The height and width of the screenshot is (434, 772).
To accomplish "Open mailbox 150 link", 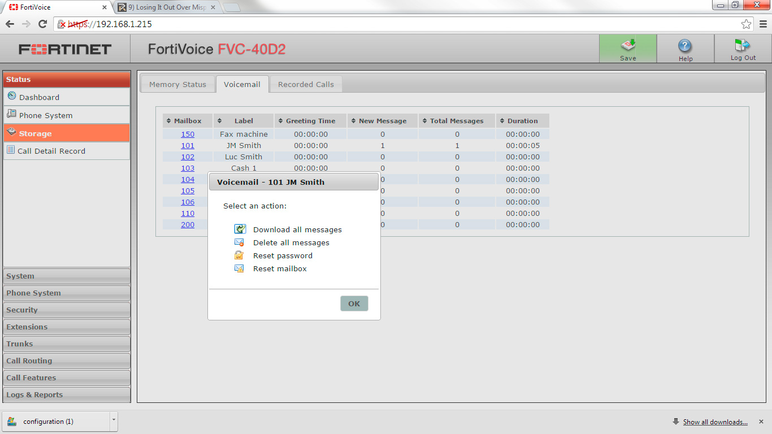I will click(x=188, y=134).
